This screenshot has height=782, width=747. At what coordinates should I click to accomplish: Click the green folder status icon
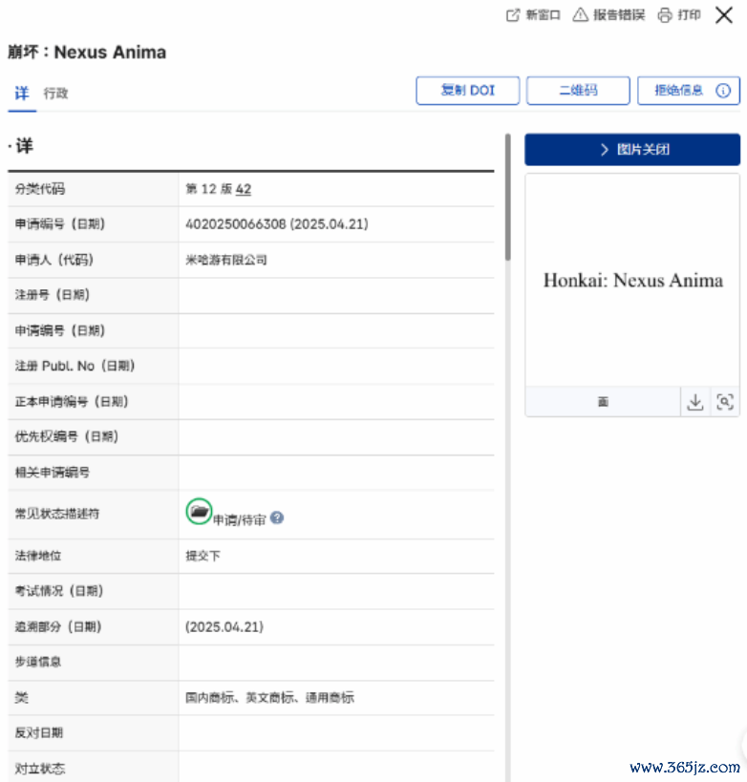(x=199, y=511)
